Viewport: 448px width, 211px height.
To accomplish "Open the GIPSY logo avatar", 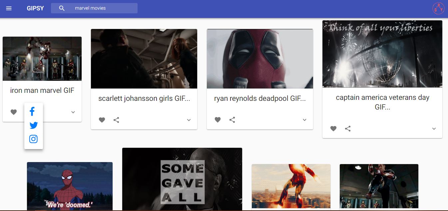I will (438, 8).
